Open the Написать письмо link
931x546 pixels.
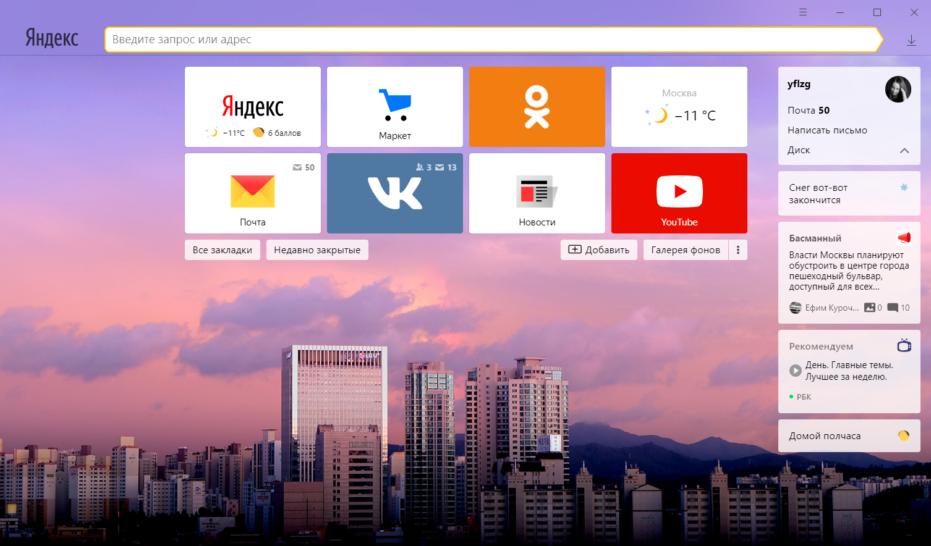827,130
